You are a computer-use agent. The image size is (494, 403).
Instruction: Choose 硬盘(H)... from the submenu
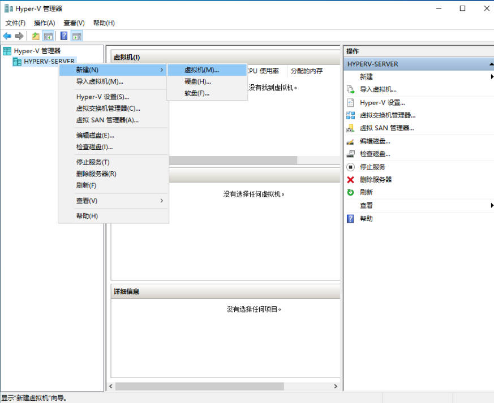207,82
